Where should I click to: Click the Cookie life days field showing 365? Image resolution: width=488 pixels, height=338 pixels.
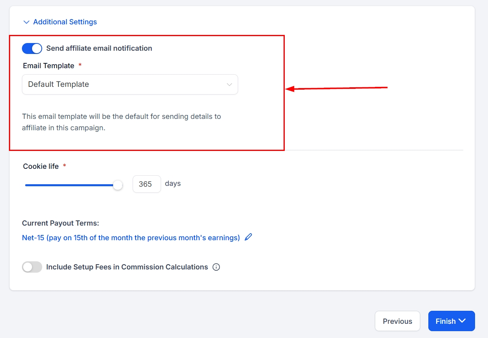click(146, 184)
